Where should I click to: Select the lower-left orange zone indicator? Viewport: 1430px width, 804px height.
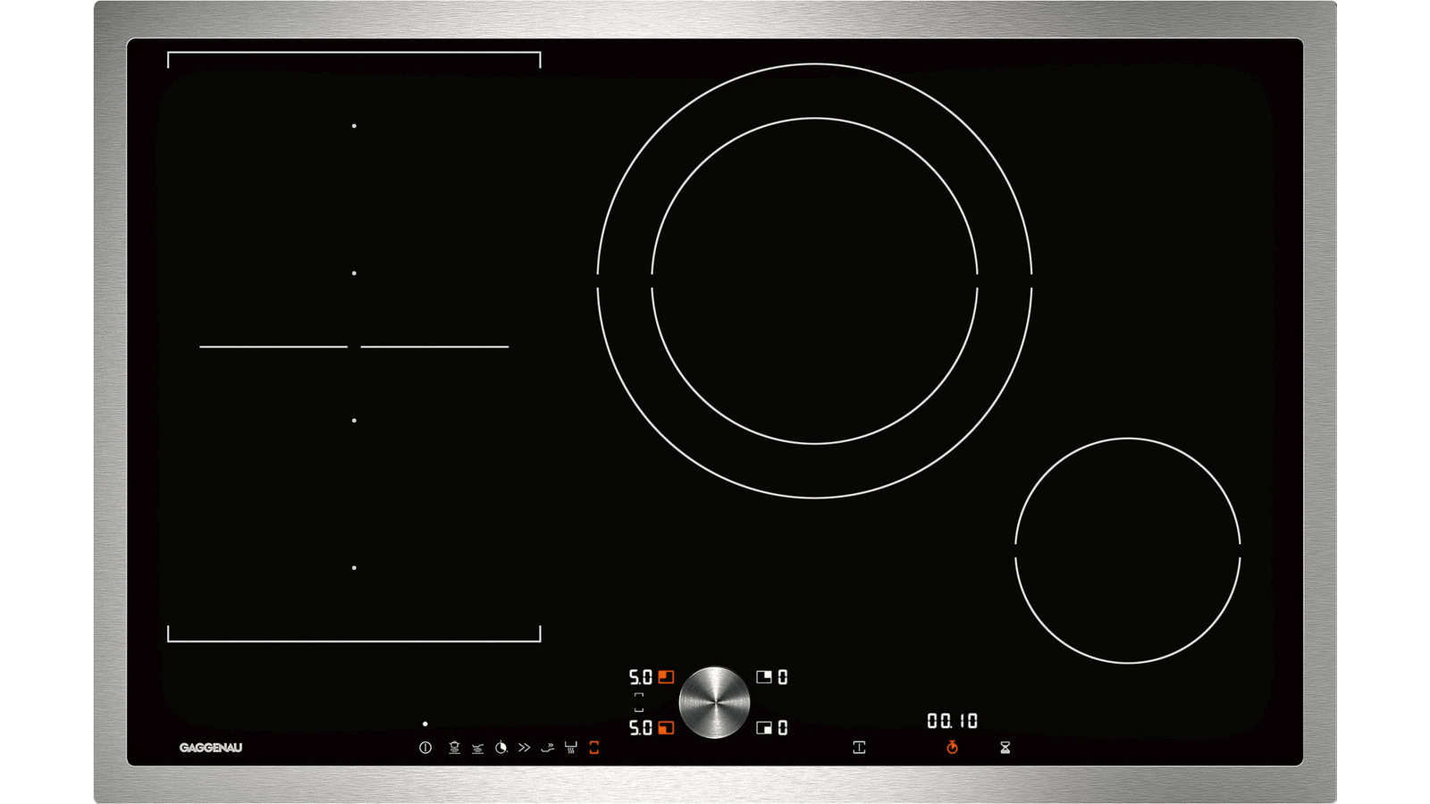click(x=666, y=728)
